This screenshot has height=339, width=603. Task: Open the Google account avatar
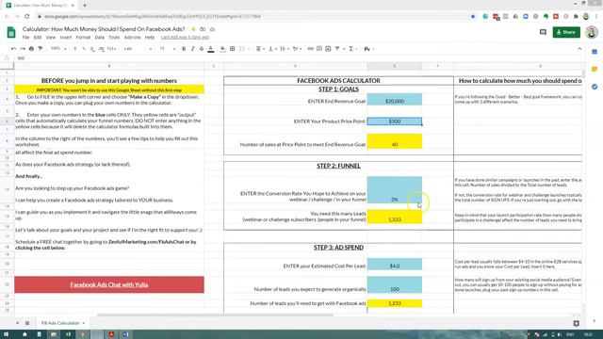[x=592, y=32]
